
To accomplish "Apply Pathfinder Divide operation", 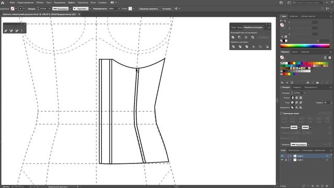I will pyautogui.click(x=233, y=46).
